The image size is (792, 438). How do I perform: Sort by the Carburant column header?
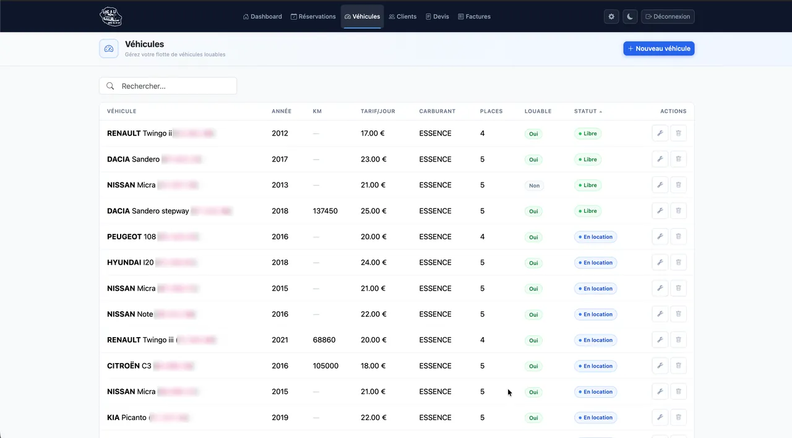click(437, 111)
